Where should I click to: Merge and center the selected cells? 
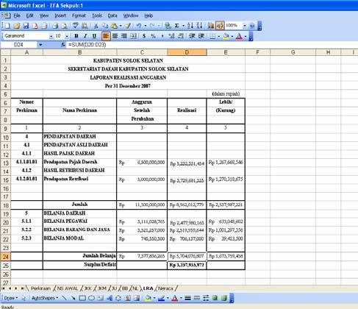[x=133, y=36]
